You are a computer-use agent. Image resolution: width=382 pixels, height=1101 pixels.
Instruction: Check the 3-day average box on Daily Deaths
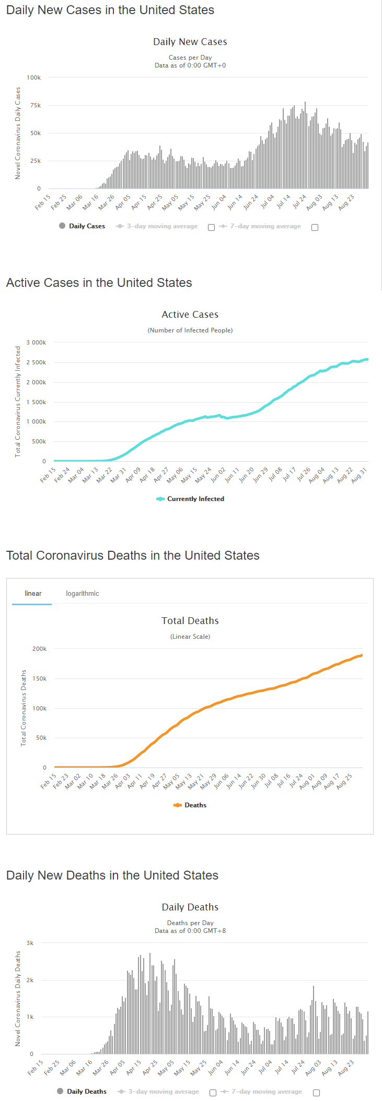[x=213, y=1093]
